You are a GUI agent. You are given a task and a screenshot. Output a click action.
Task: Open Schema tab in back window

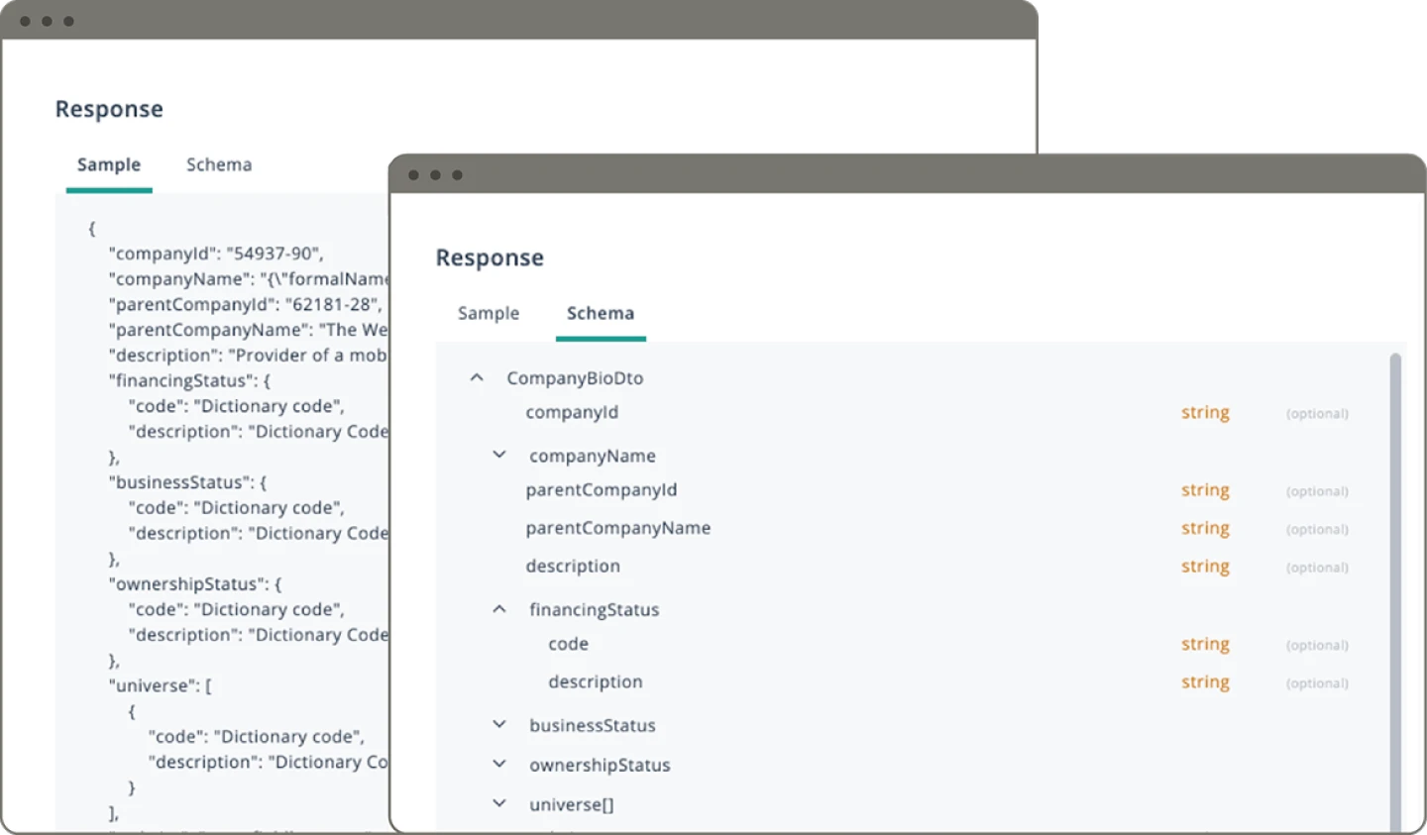219,164
